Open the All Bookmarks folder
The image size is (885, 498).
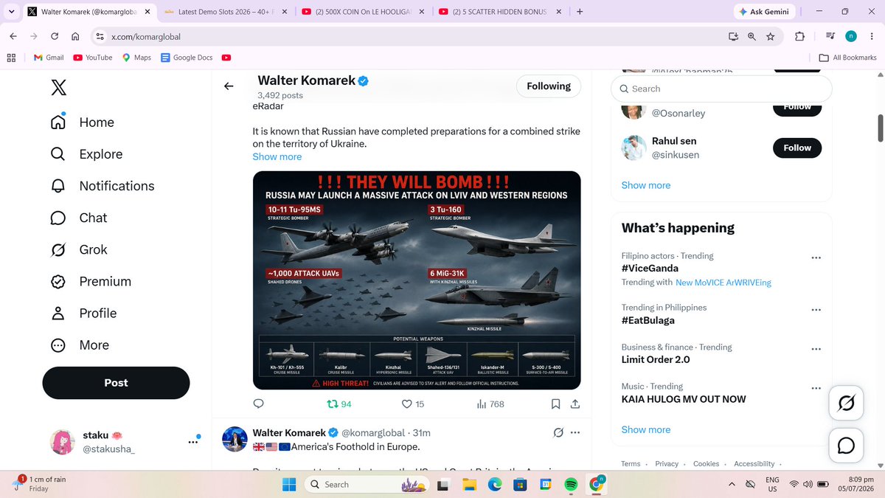point(848,58)
